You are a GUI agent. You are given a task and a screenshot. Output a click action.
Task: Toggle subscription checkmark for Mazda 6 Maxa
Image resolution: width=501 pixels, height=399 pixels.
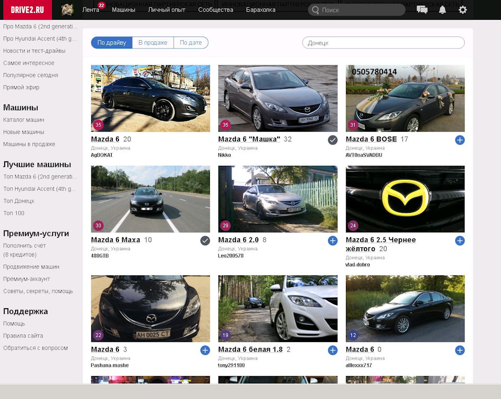[x=205, y=240]
